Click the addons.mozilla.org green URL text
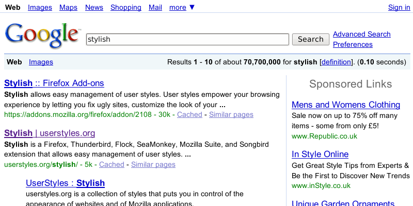This screenshot has height=206, width=413. (x=78, y=114)
